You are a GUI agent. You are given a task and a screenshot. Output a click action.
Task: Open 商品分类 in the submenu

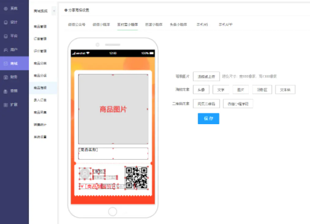(40, 63)
